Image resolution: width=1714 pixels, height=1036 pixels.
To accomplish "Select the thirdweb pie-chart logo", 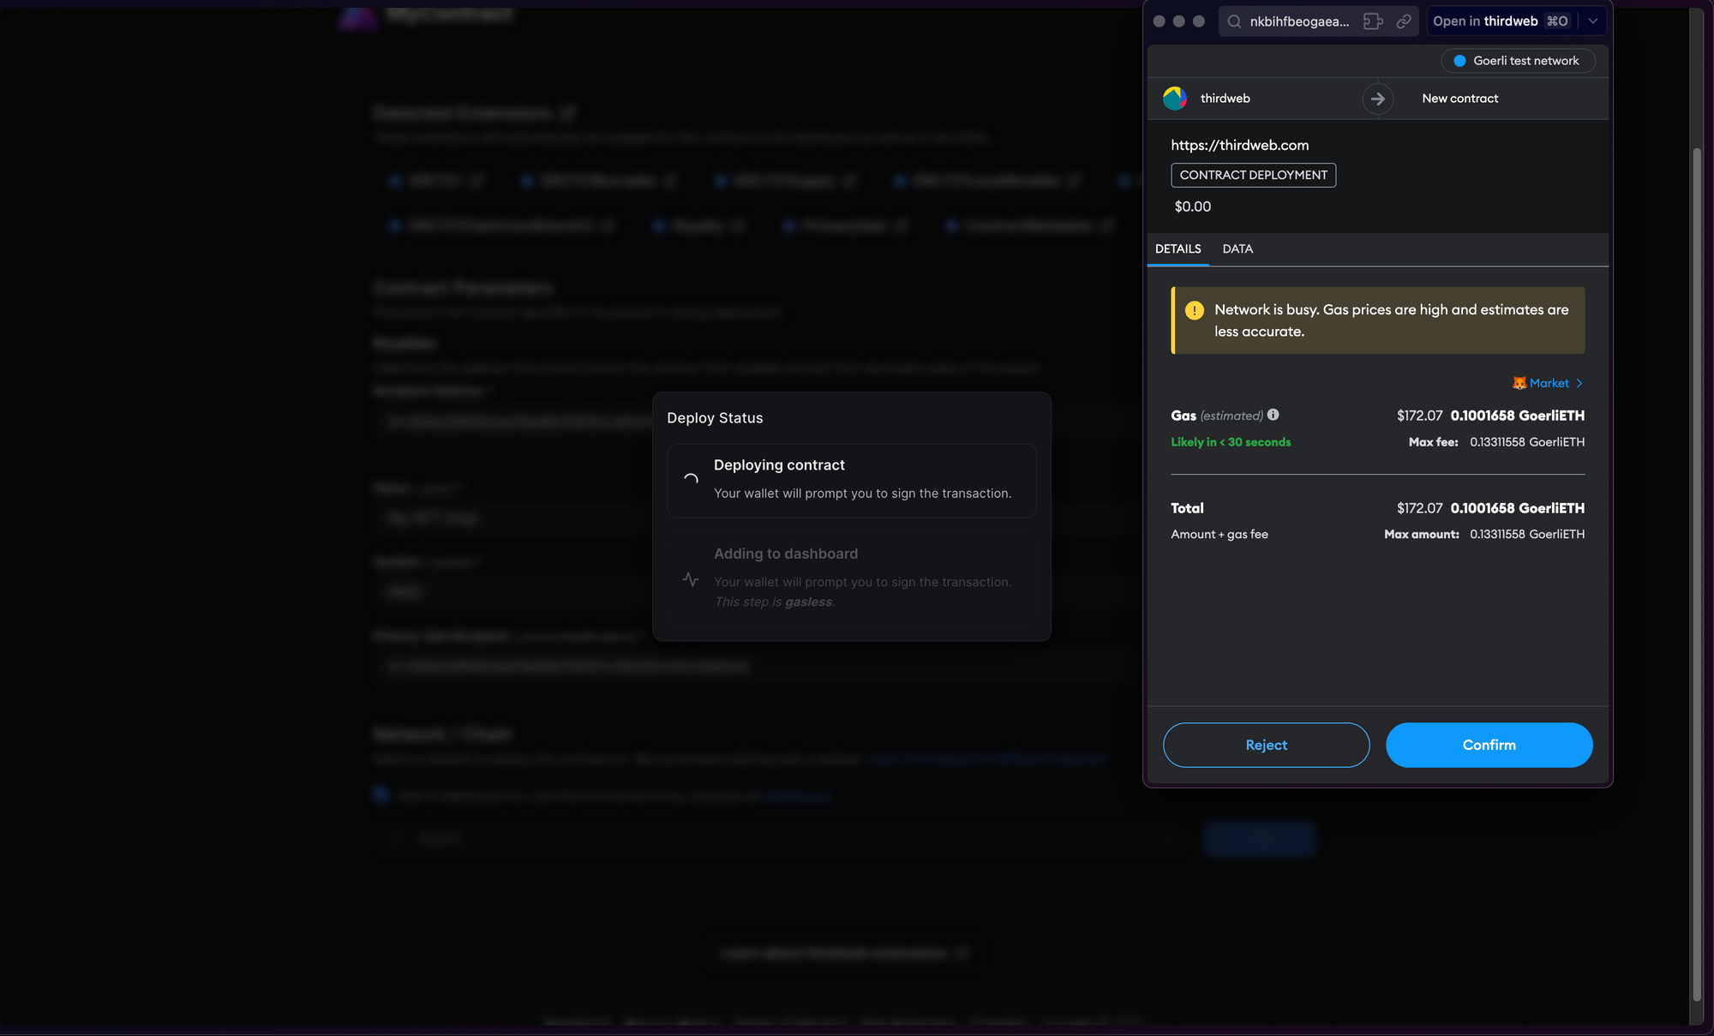I will [1175, 98].
